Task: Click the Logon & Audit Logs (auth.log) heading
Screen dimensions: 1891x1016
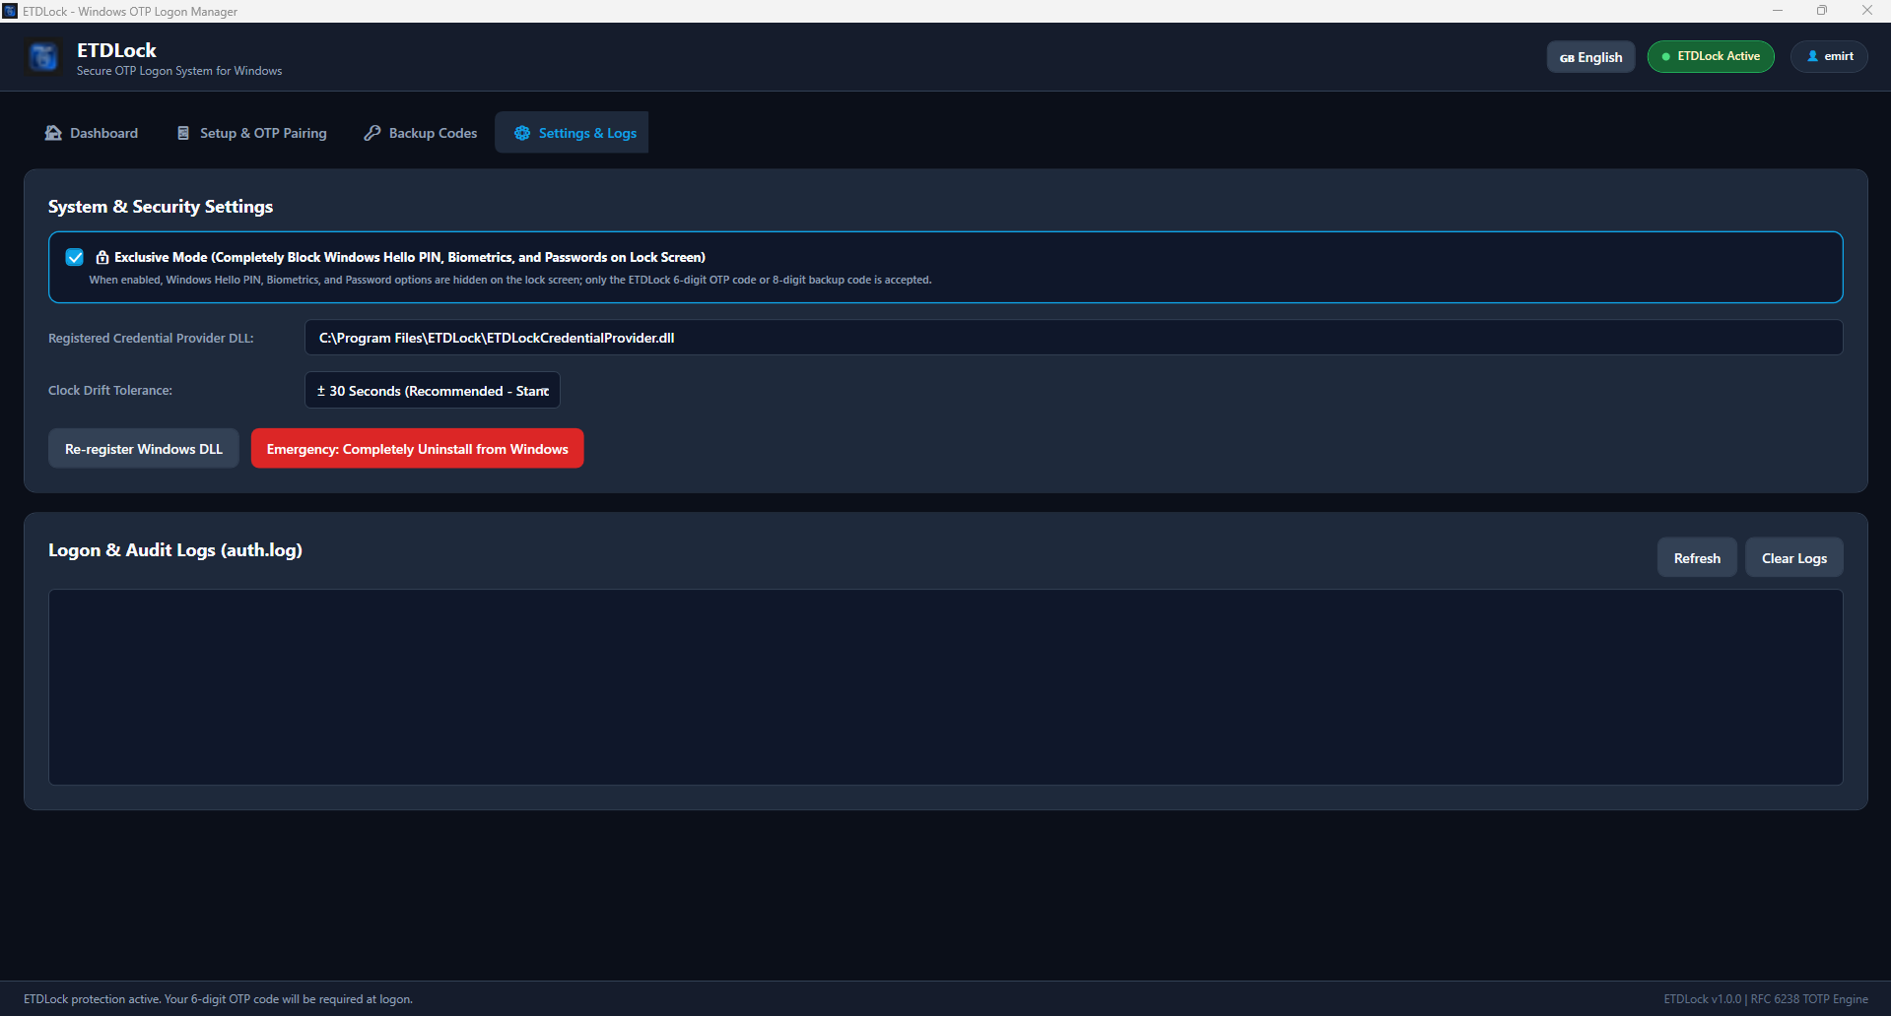Action: (175, 550)
